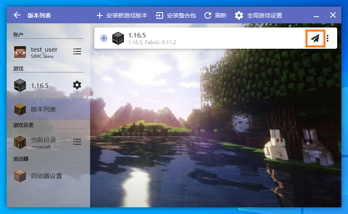Click the furnace icon in version row
Screen dimensions: 348x214
[x=118, y=38]
